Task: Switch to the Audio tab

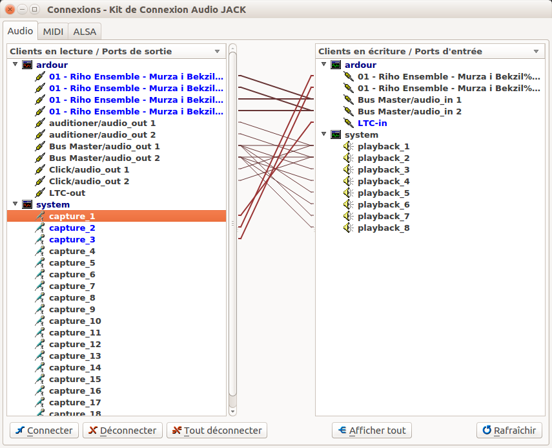Action: pyautogui.click(x=21, y=31)
